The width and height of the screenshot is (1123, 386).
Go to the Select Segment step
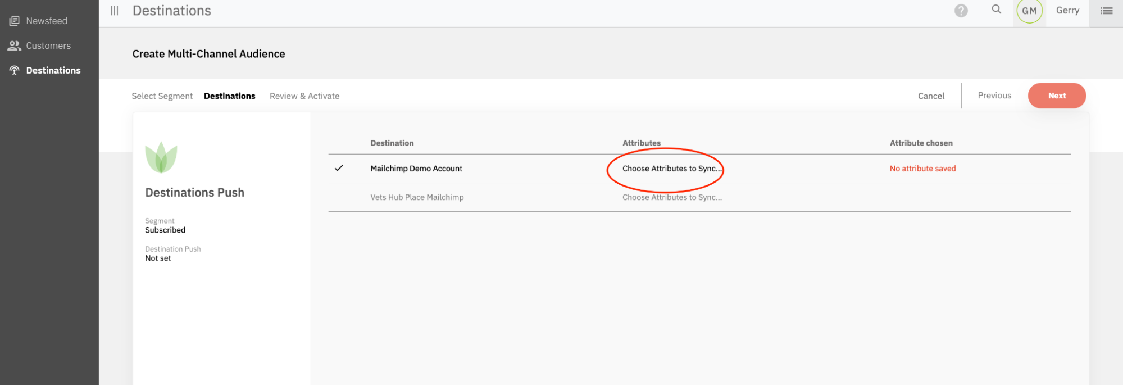coord(162,96)
